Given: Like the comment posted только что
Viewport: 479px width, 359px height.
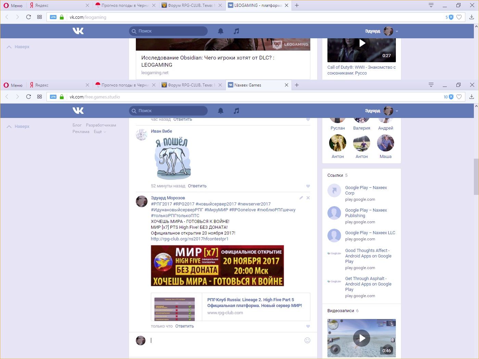Looking at the screenshot, I should click(x=308, y=327).
